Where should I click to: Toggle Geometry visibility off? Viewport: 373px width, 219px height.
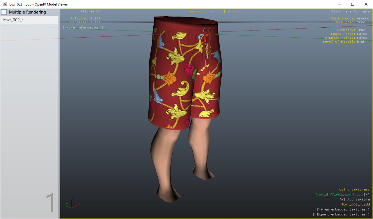[361, 30]
